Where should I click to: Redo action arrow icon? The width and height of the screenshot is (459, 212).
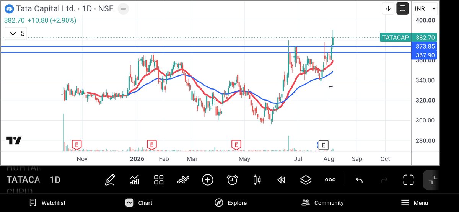pyautogui.click(x=384, y=180)
